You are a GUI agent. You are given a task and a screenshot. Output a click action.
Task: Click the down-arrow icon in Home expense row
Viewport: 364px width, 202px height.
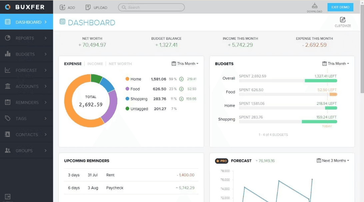181,79
